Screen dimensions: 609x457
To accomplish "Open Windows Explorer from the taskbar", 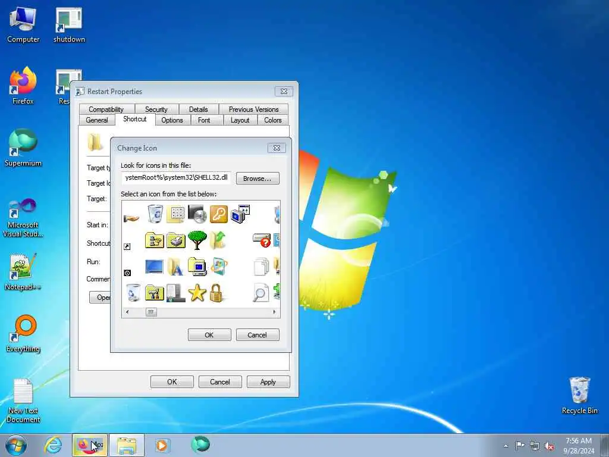I will [127, 445].
